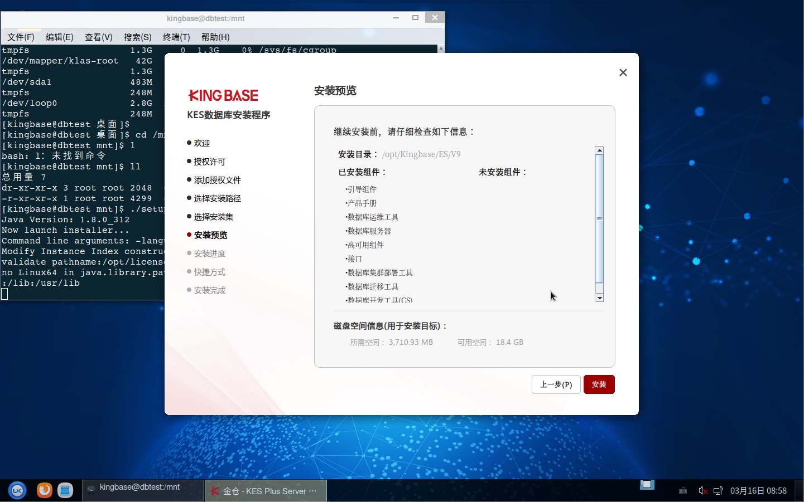Switch to kingbase@dbtest:/mnt taskbar window
The height and width of the screenshot is (502, 804).
click(142, 490)
